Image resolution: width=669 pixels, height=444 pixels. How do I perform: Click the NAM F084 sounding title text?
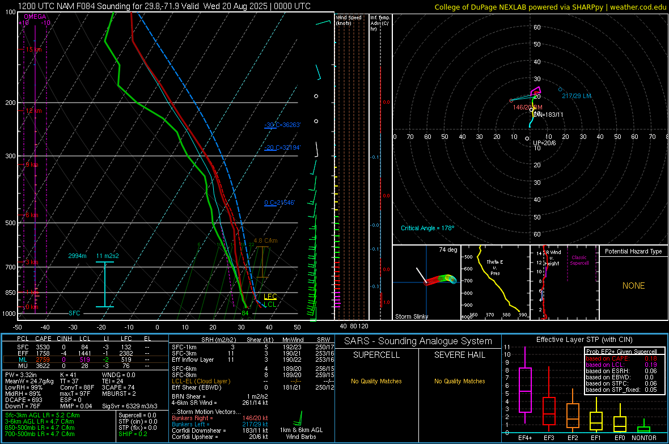coord(164,6)
